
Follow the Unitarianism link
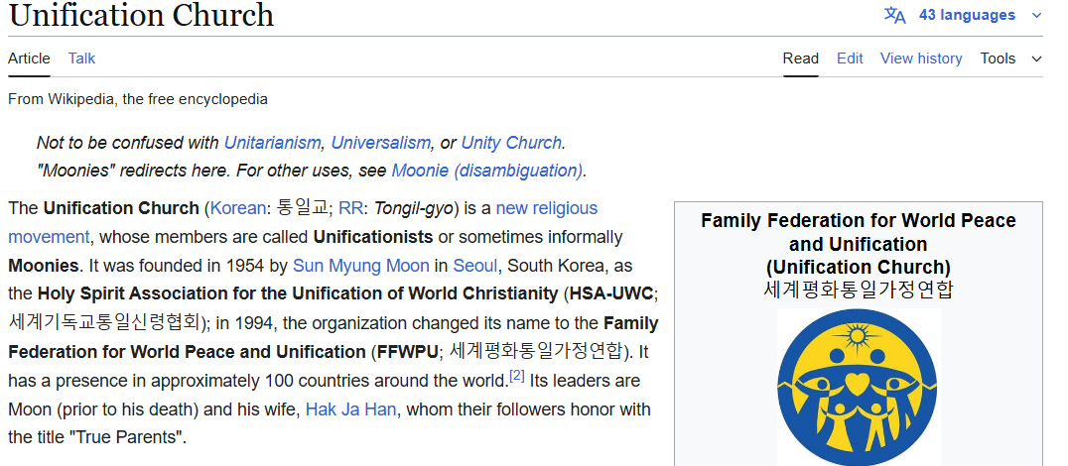click(272, 143)
